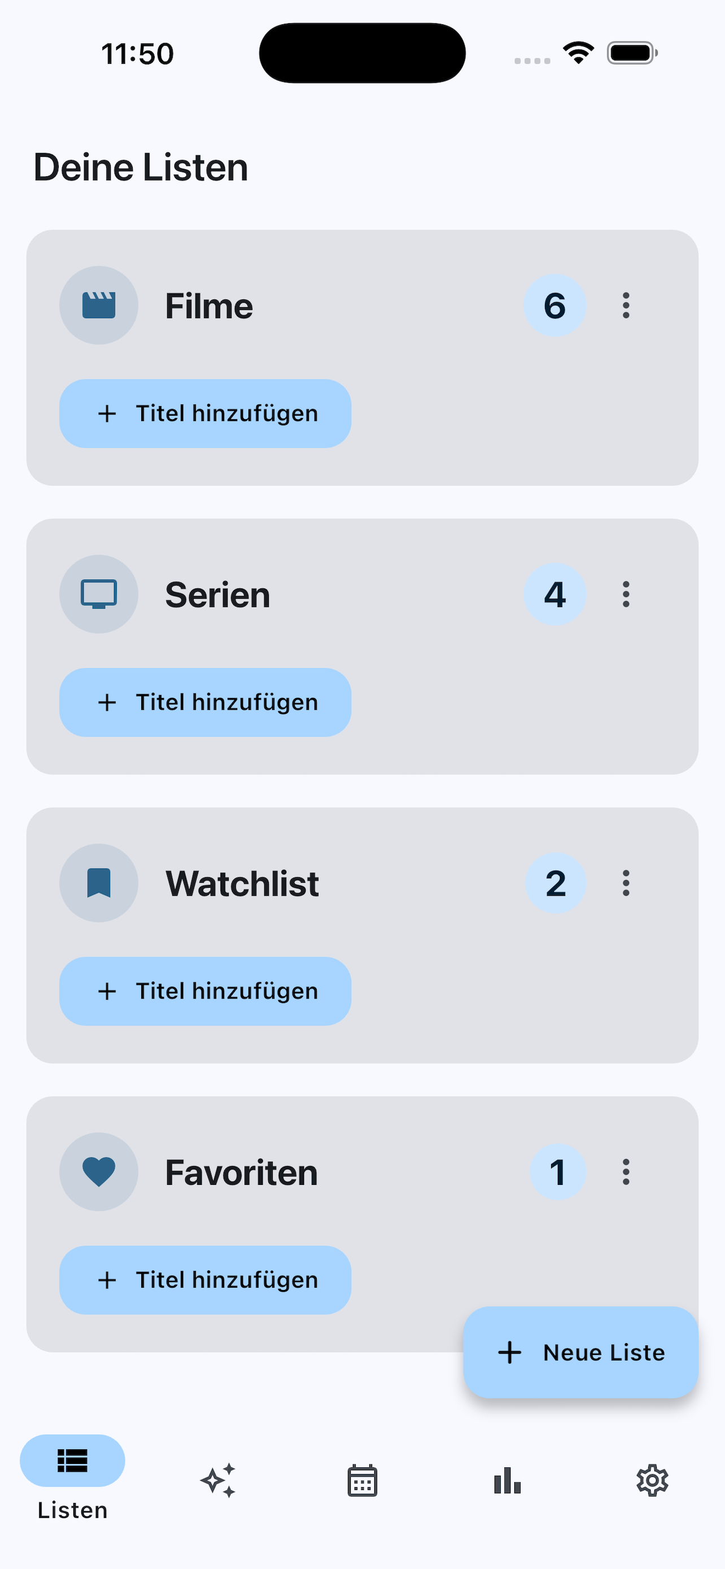Open the sparkle recommendations tab
Screen dimensions: 725x1569
[217, 1480]
